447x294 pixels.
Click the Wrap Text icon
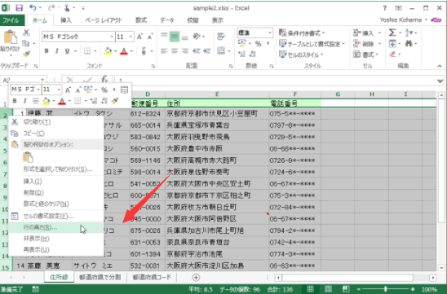pyautogui.click(x=221, y=37)
